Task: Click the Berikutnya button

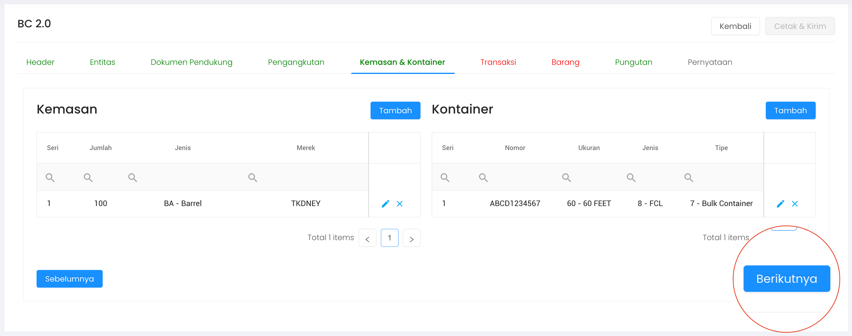Action: click(786, 278)
